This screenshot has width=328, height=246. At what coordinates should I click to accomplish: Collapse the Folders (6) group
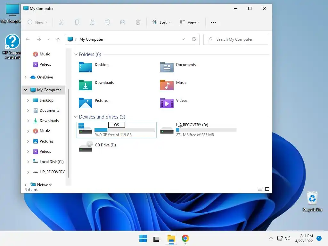[x=76, y=54]
